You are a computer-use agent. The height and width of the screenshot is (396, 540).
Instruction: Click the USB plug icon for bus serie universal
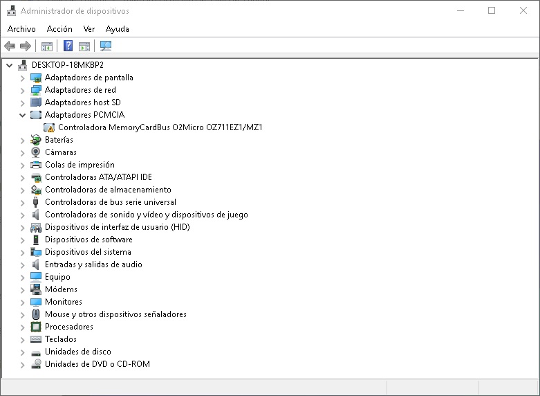tap(35, 202)
